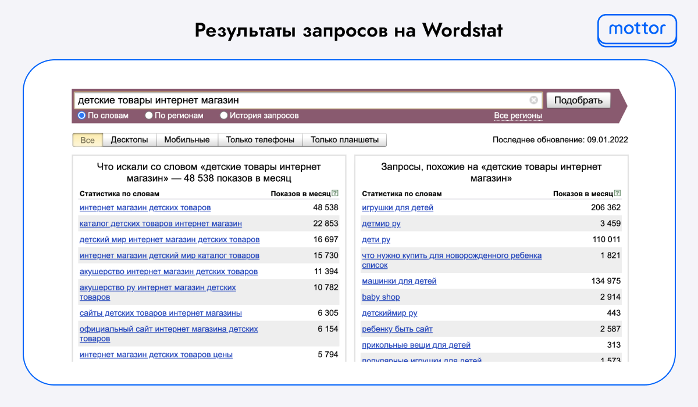Screen dimensions: 698x407
Task: Open 'что нужно купить для новорожденного ребенка список'
Action: pyautogui.click(x=451, y=260)
